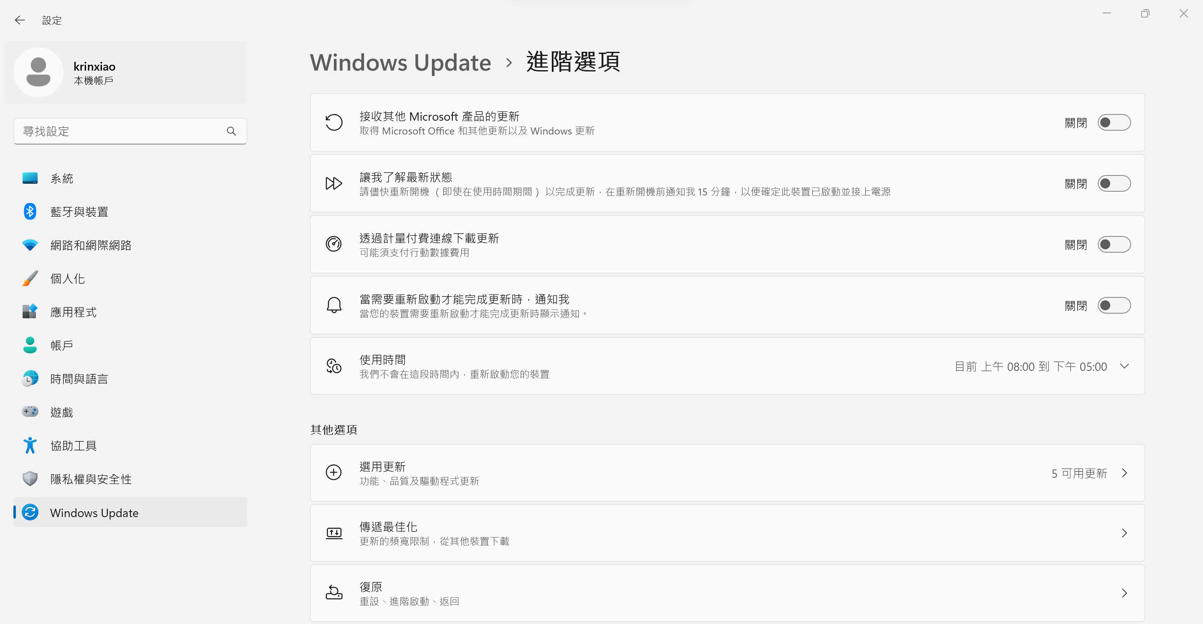Click 可能須支付行動數據費用 description

pyautogui.click(x=414, y=252)
